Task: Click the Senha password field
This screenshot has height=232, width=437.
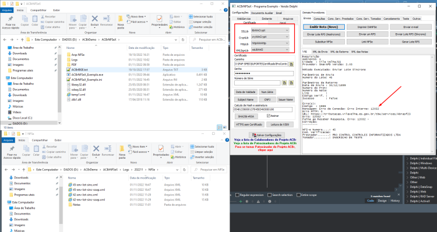Action: tap(263, 73)
